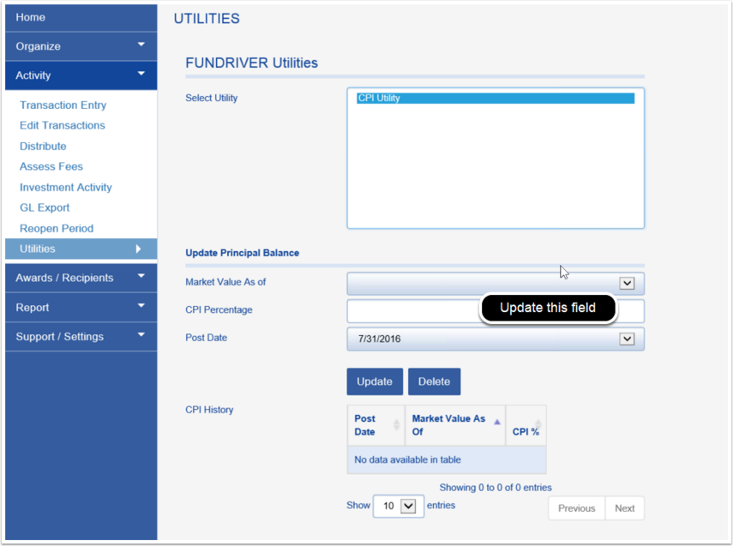Expand Support / Settings menu

pyautogui.click(x=81, y=337)
